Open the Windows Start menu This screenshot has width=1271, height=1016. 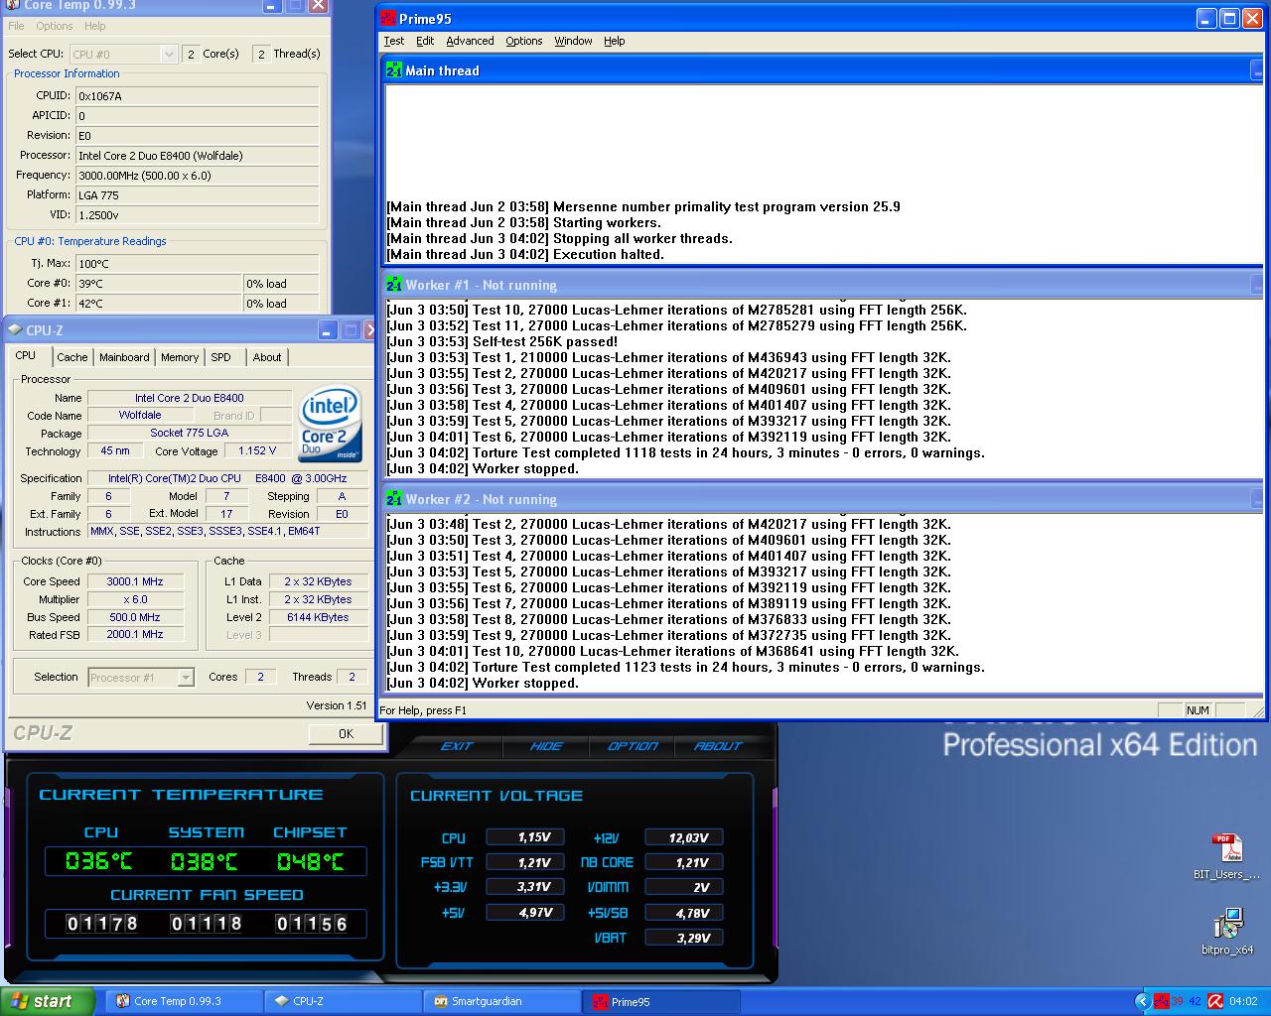(47, 1002)
